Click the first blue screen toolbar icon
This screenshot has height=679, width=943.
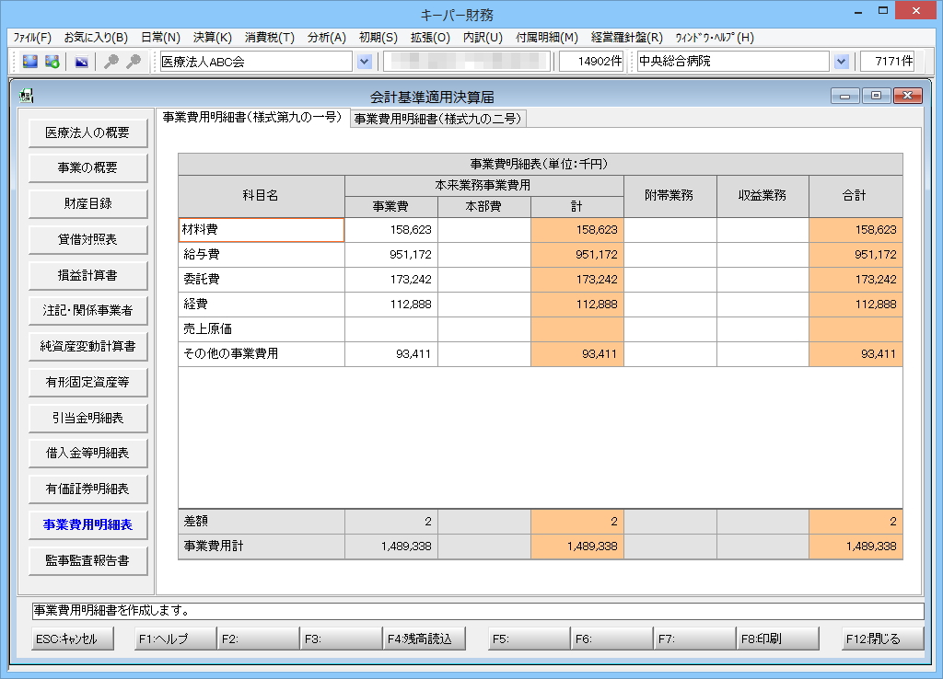(x=30, y=62)
